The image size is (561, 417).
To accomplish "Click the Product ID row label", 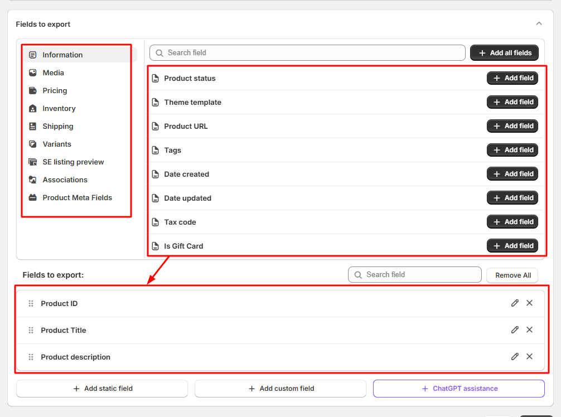I will click(x=59, y=304).
